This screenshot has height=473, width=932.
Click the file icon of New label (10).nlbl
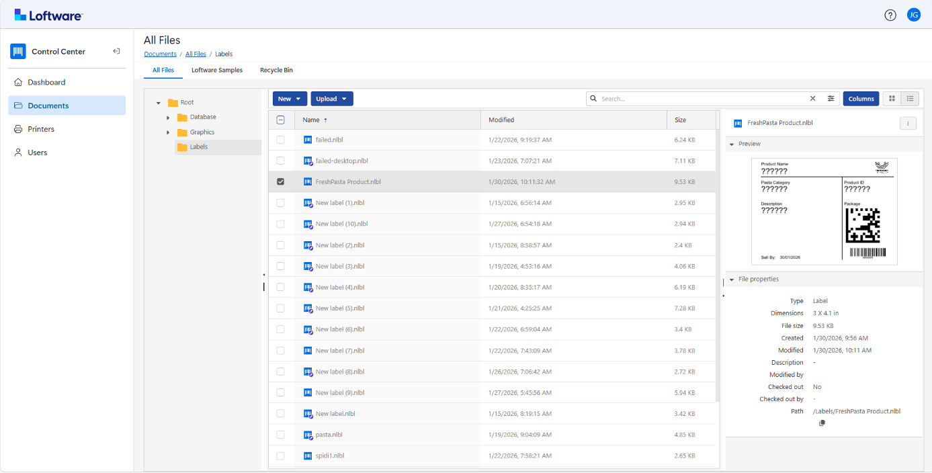coord(308,224)
